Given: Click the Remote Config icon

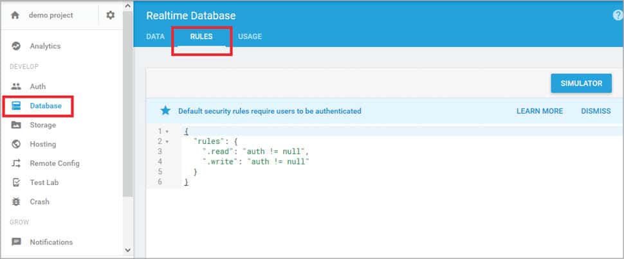Looking at the screenshot, I should tap(16, 163).
